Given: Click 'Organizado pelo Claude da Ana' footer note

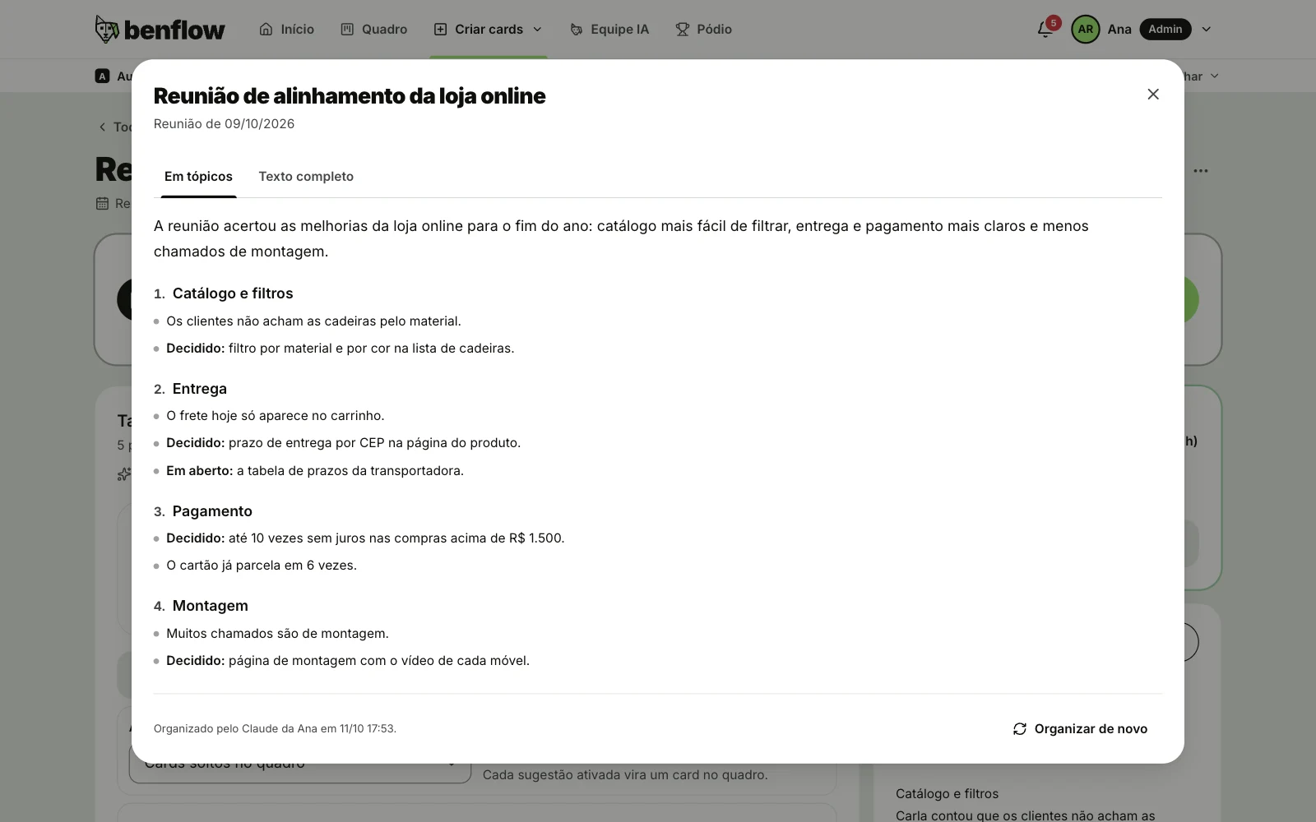Looking at the screenshot, I should (x=275, y=729).
